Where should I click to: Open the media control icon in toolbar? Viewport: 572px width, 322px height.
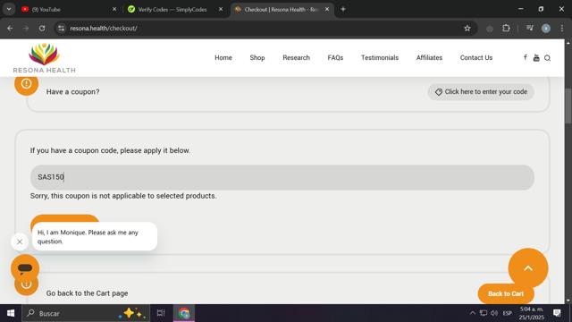(530, 28)
